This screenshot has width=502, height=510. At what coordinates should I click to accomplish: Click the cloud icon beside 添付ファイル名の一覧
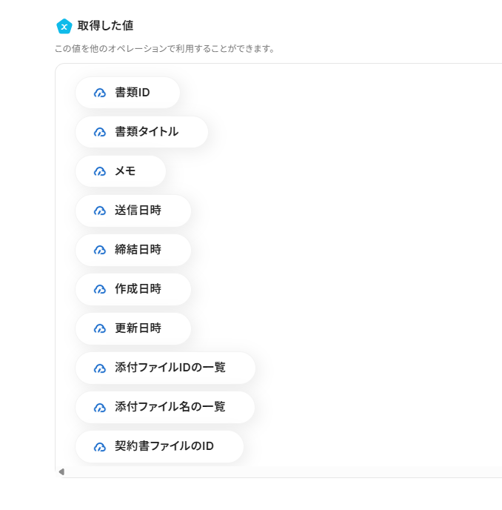tap(100, 407)
